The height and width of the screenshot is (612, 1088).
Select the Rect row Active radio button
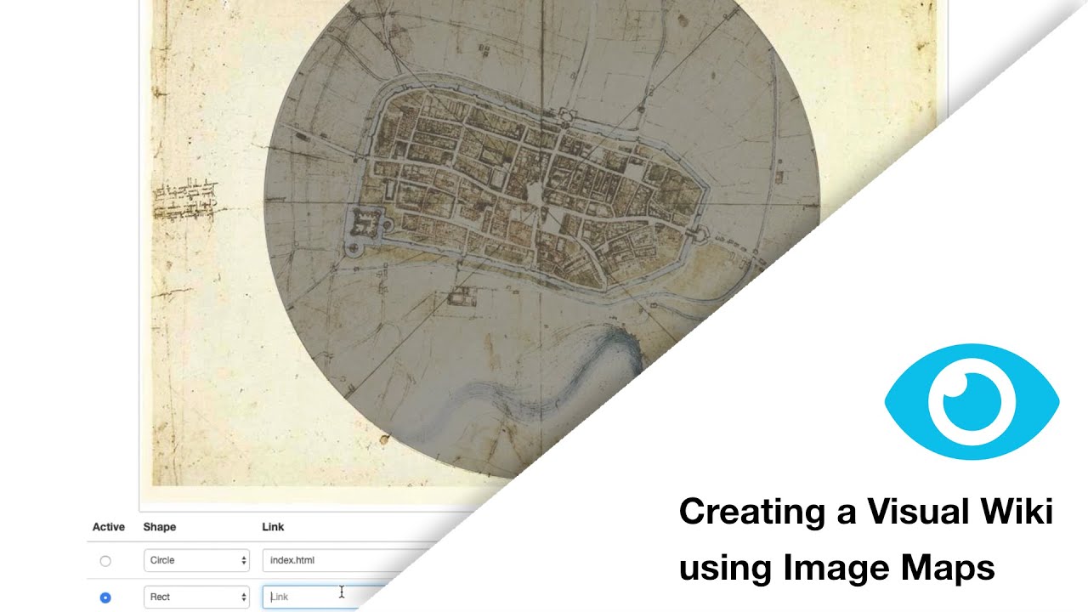click(x=105, y=598)
